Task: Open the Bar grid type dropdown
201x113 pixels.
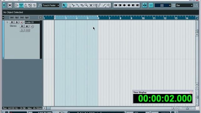Action: coord(184,5)
